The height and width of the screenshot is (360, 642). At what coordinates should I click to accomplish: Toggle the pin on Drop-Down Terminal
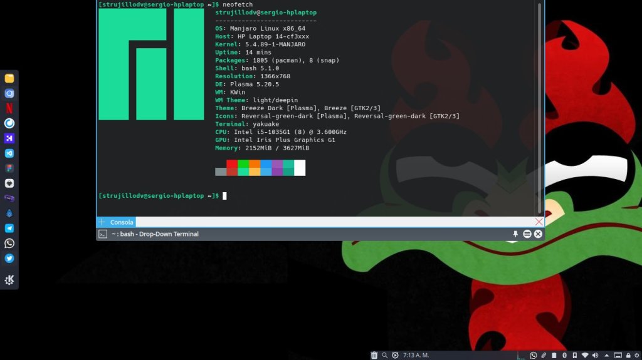[x=516, y=234]
